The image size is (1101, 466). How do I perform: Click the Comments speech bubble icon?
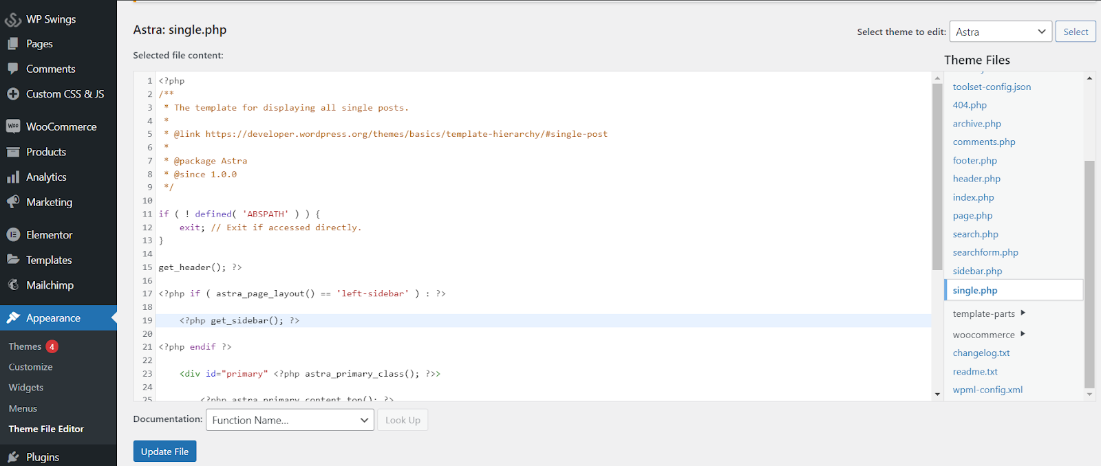(x=13, y=69)
